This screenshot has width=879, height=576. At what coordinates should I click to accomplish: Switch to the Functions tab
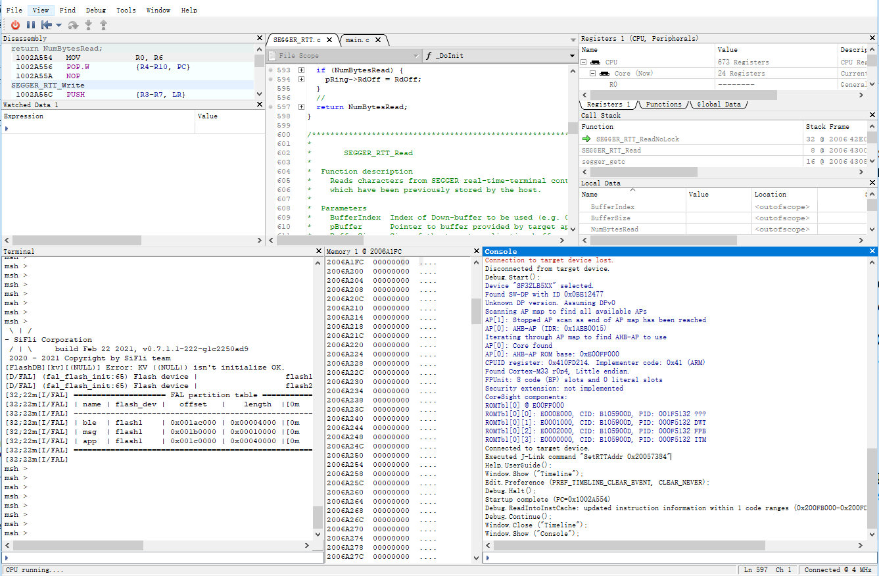coord(663,105)
